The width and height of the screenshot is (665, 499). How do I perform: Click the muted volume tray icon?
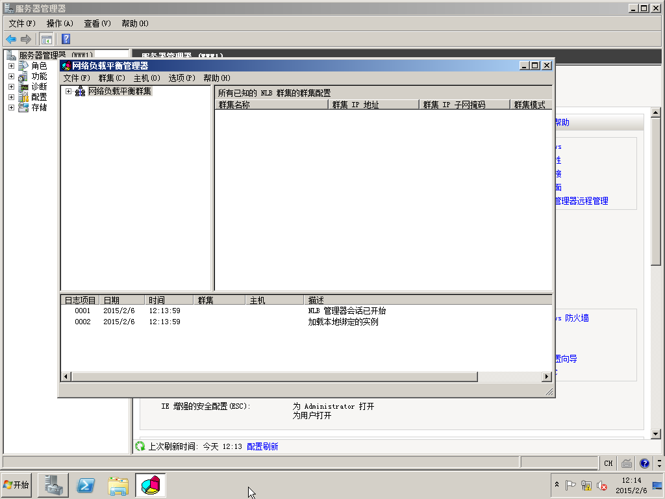[602, 485]
